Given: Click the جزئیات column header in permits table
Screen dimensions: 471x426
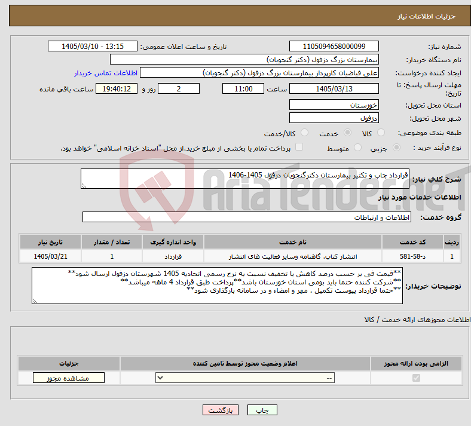Looking at the screenshot, I should (x=69, y=363).
